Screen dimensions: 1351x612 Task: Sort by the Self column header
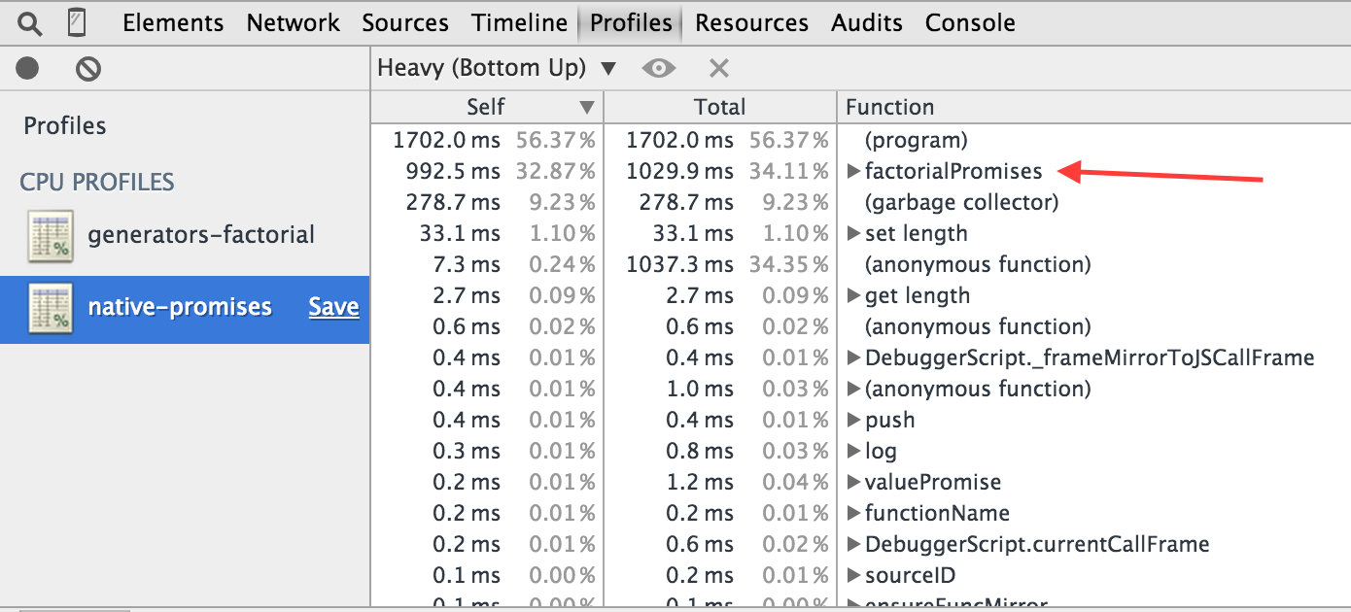[x=487, y=107]
